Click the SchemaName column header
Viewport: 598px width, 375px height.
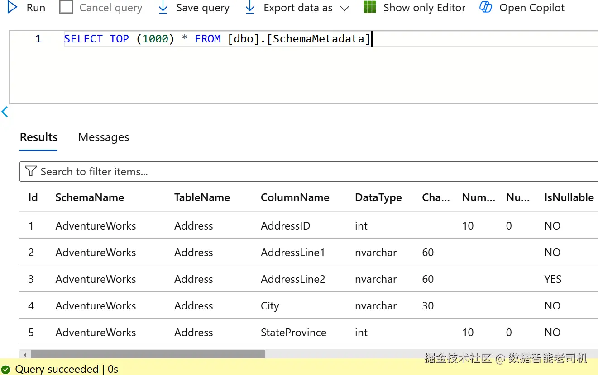(90, 197)
